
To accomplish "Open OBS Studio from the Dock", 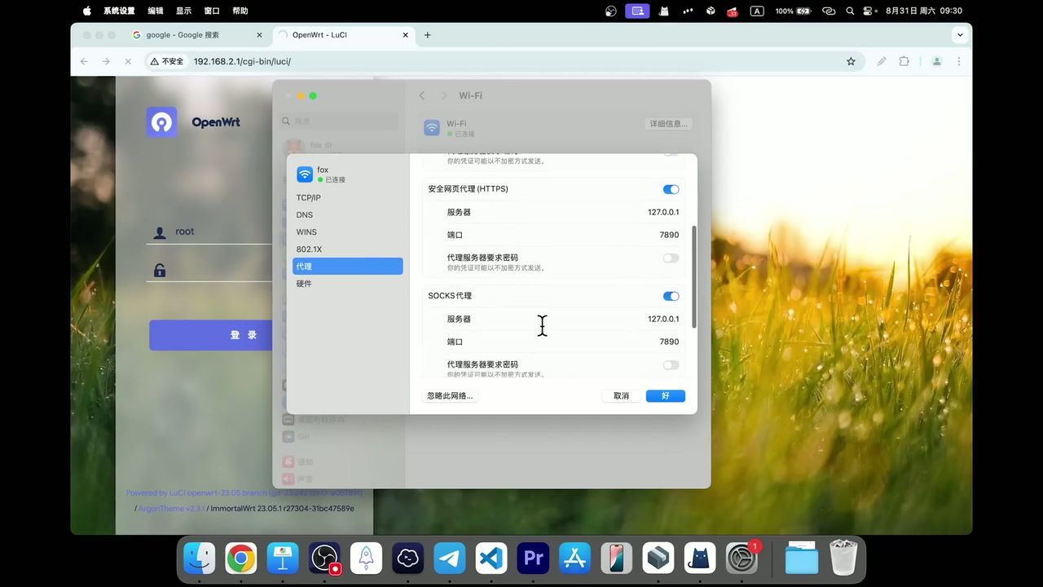I will (324, 558).
